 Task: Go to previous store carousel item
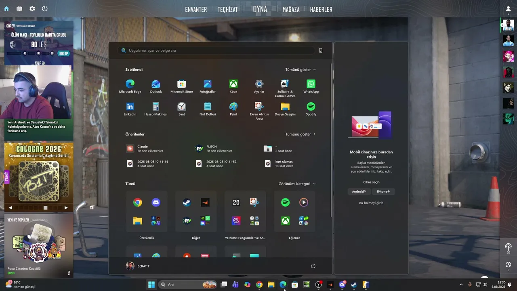(10, 208)
